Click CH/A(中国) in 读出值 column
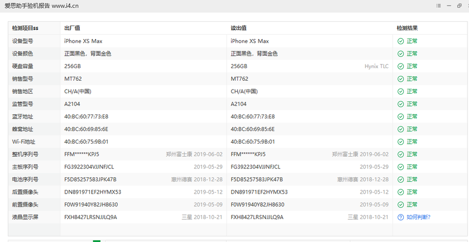The image size is (469, 242). pos(244,92)
